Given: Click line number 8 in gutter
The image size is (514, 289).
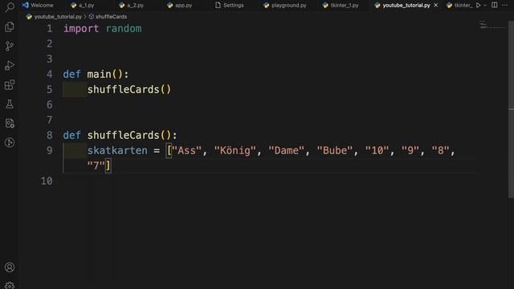Looking at the screenshot, I should click(x=50, y=135).
